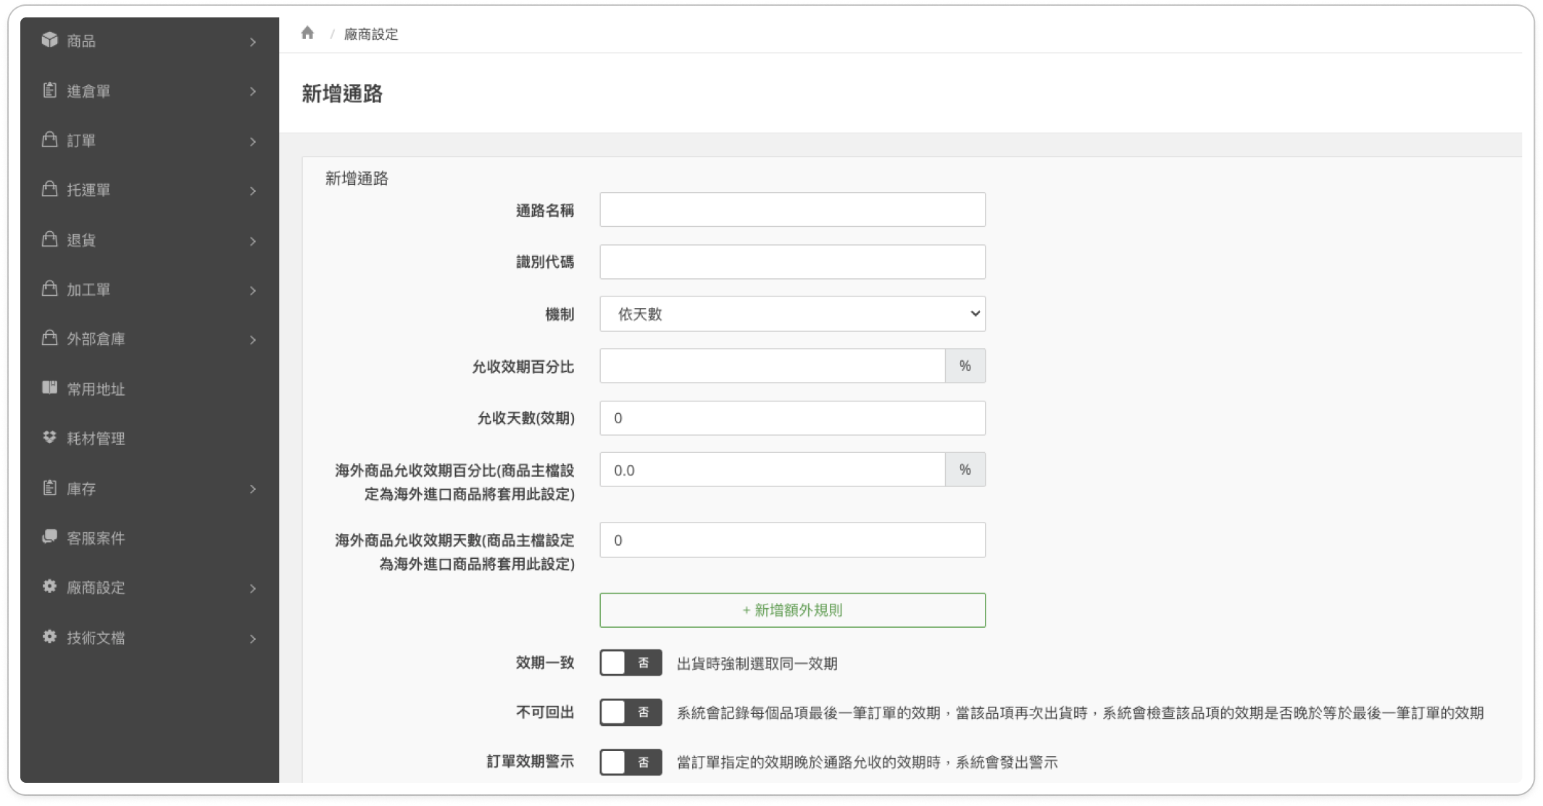Click the 常用地址 address book icon
Screen dimensions: 1543x806
[x=49, y=388]
